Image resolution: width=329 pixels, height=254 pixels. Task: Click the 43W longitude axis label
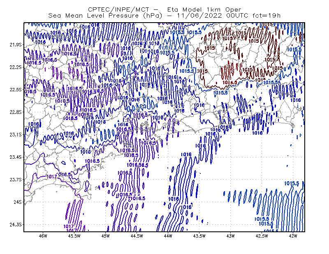click(x=230, y=236)
